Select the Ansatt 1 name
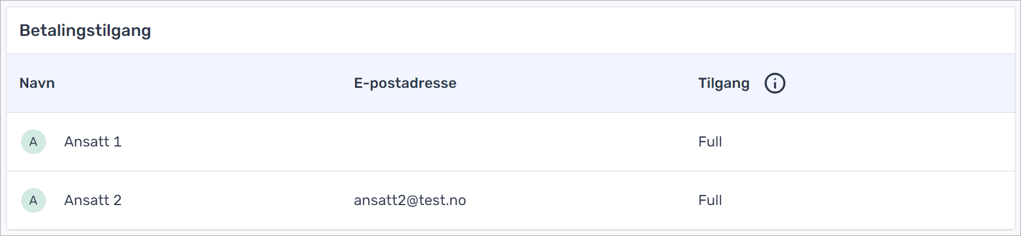 point(93,142)
